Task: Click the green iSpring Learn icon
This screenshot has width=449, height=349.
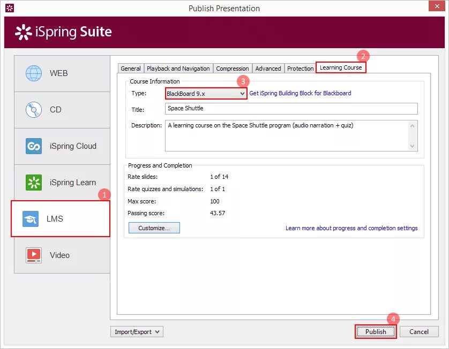Action: [x=34, y=183]
